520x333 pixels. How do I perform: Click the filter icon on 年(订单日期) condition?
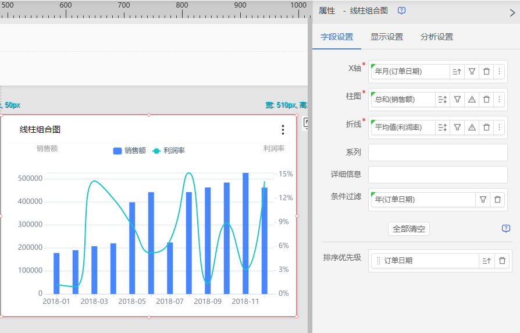[x=483, y=200]
